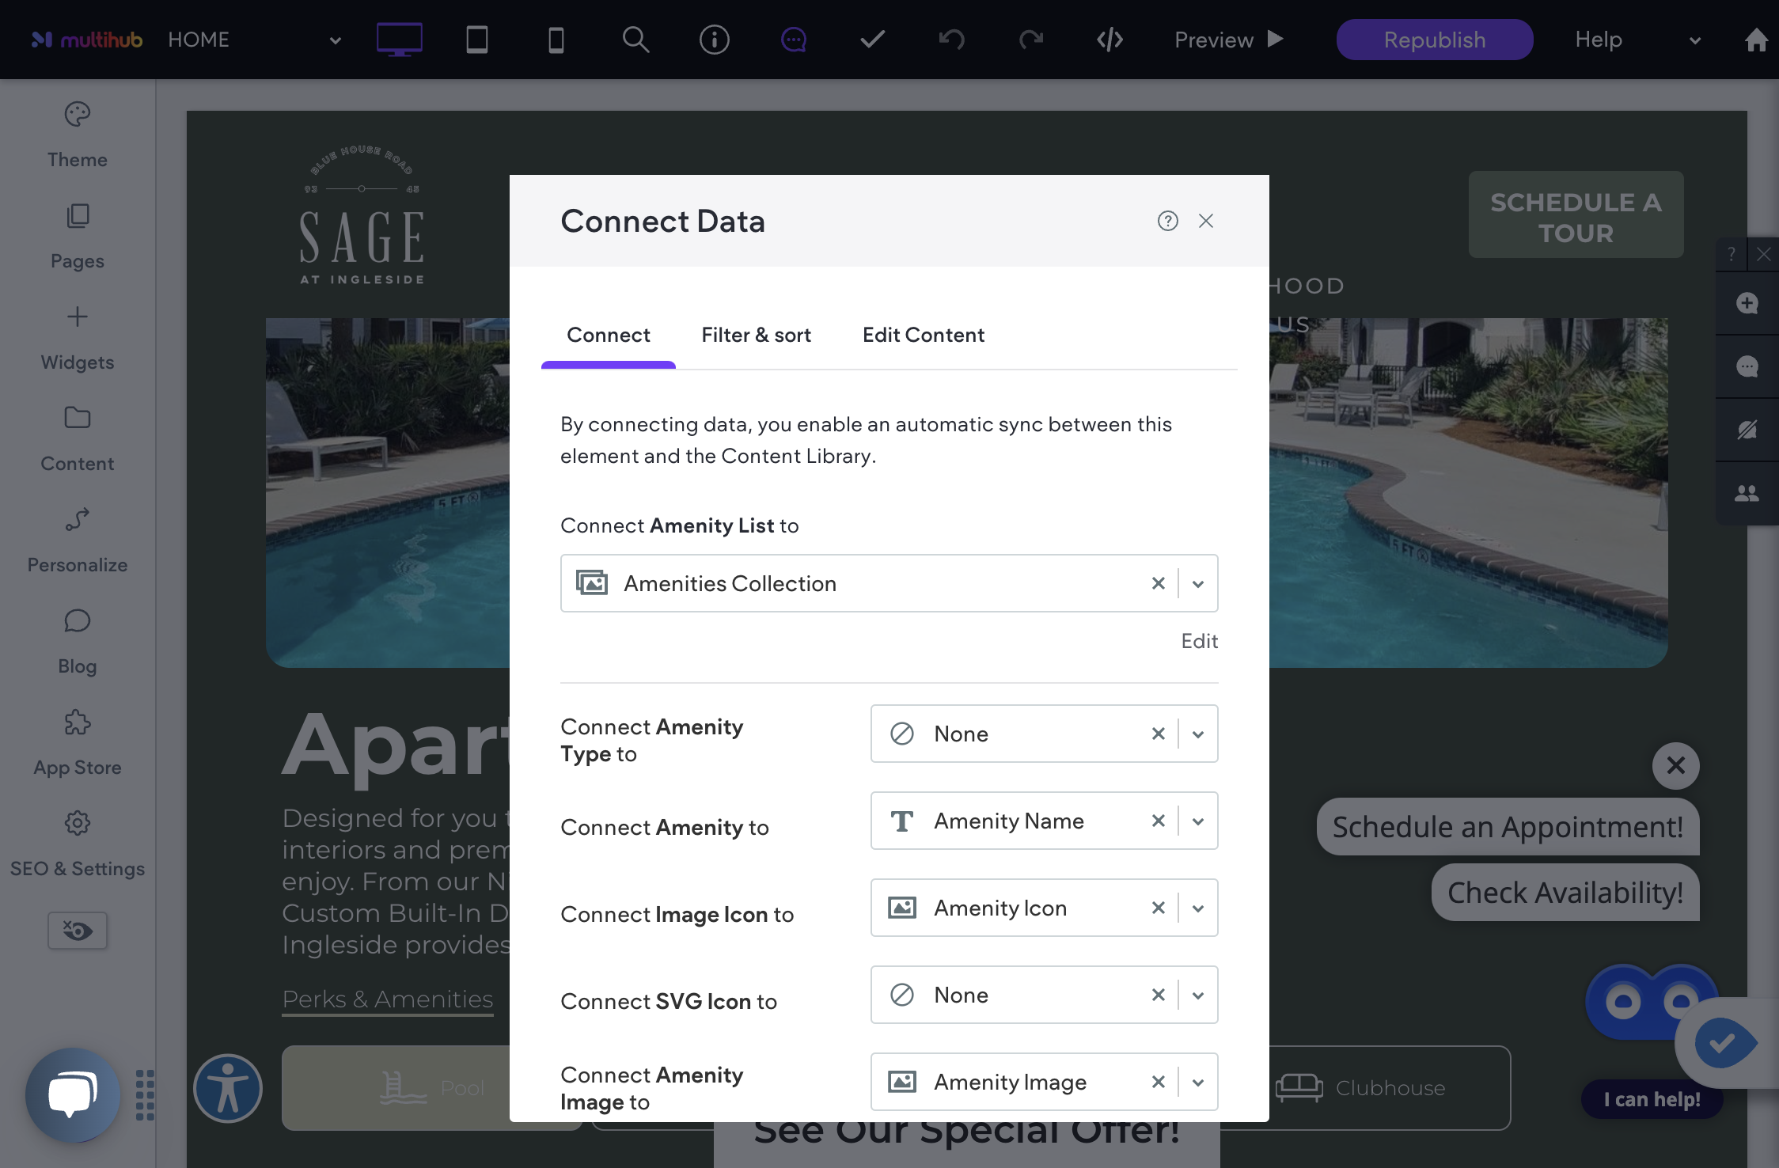Open comments chat icon in top toolbar
Viewport: 1779px width, 1168px height.
click(794, 40)
